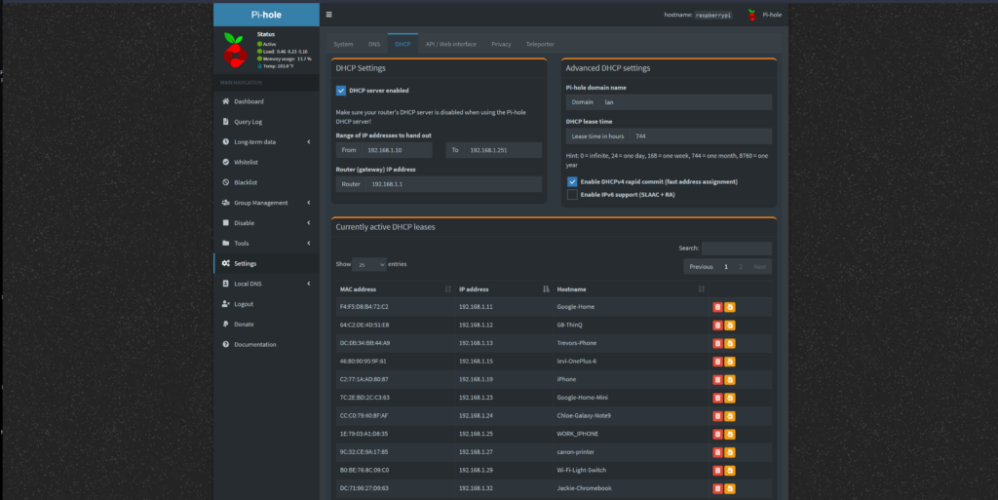Click the raspberrypi hostname label
This screenshot has height=500, width=998.
click(712, 15)
